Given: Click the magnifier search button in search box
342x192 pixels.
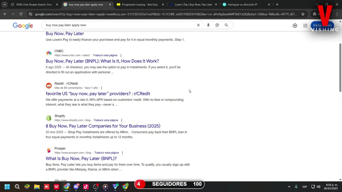Looking at the screenshot, I should [x=226, y=25].
